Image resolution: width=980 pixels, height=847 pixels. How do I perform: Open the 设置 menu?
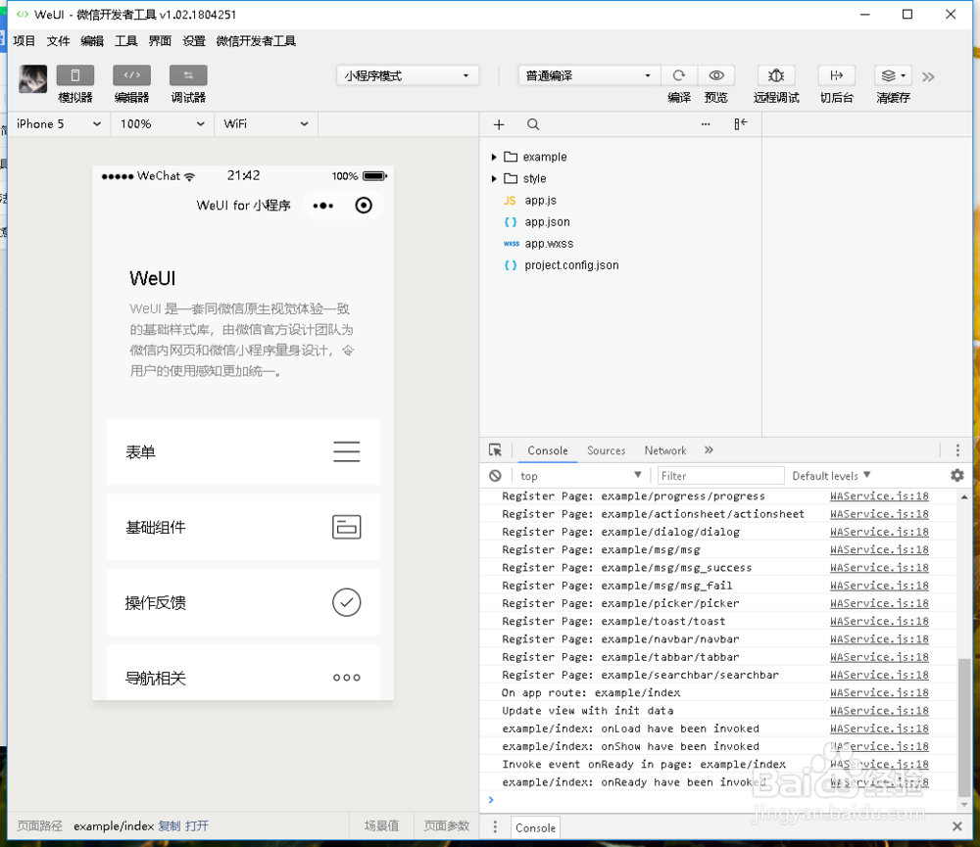[194, 41]
